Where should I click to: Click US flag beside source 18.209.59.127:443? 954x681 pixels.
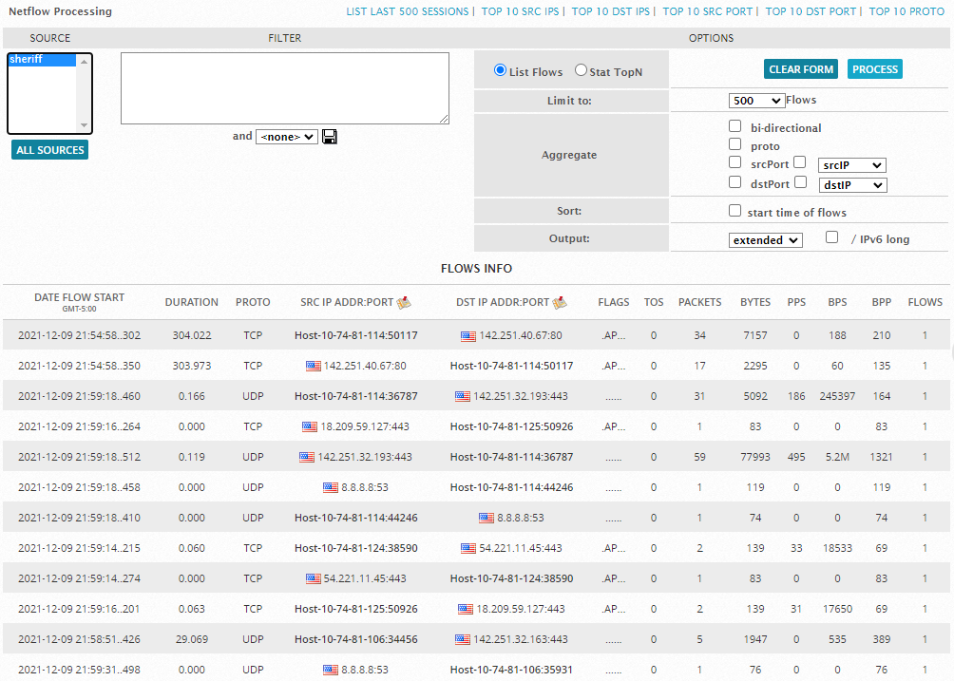[310, 426]
